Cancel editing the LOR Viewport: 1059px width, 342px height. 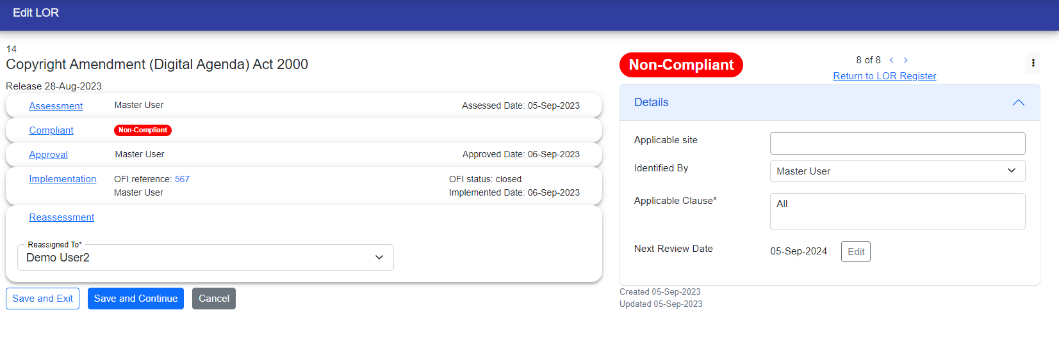coord(214,299)
